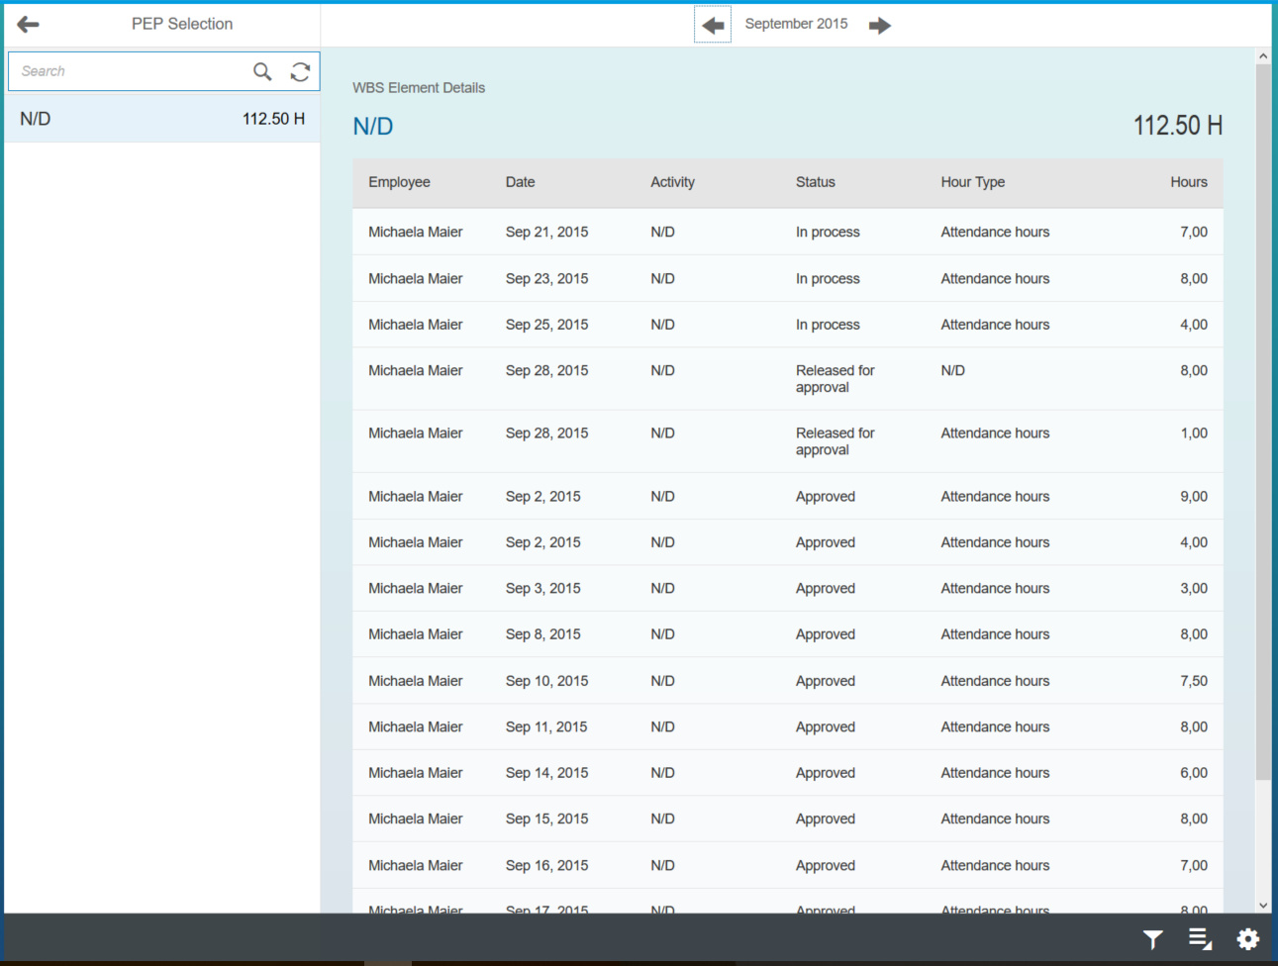Click scrollbar up arrow
Screen dimensions: 1278x966
(1263, 56)
